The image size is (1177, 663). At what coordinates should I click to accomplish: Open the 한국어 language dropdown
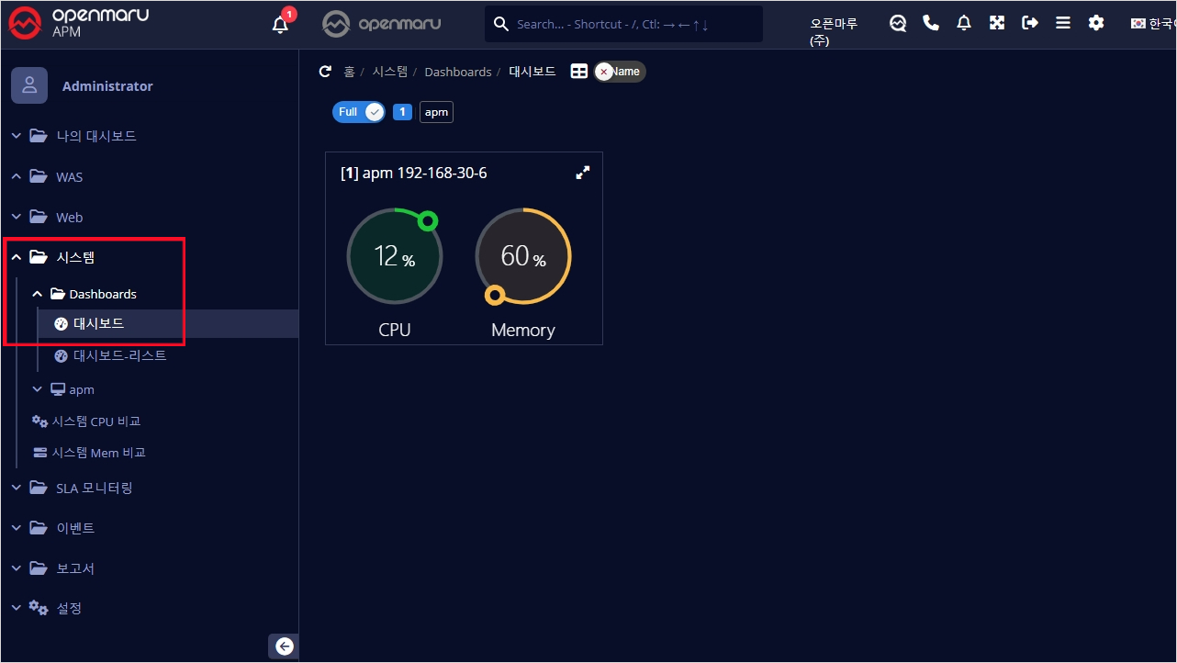(1153, 24)
